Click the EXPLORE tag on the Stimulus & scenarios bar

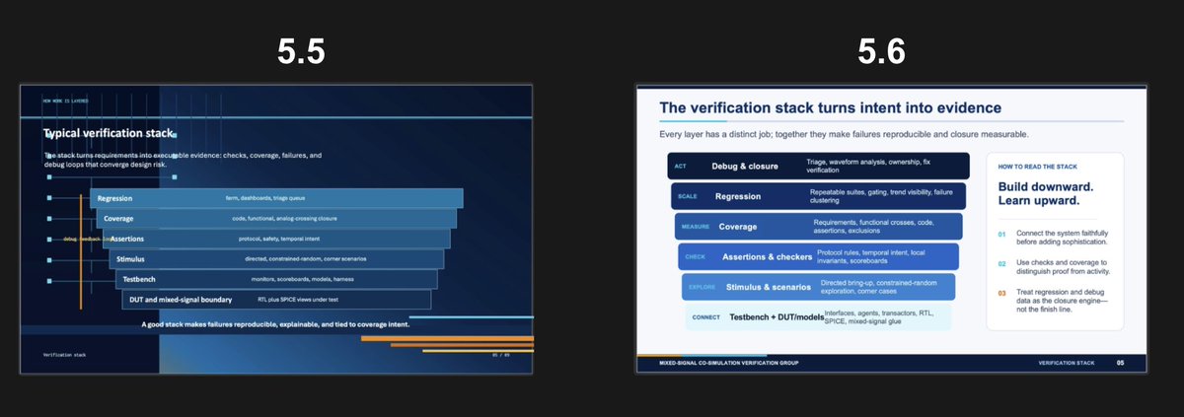coord(702,288)
